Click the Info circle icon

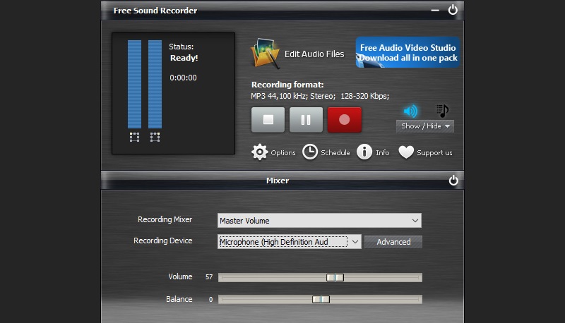tap(364, 152)
